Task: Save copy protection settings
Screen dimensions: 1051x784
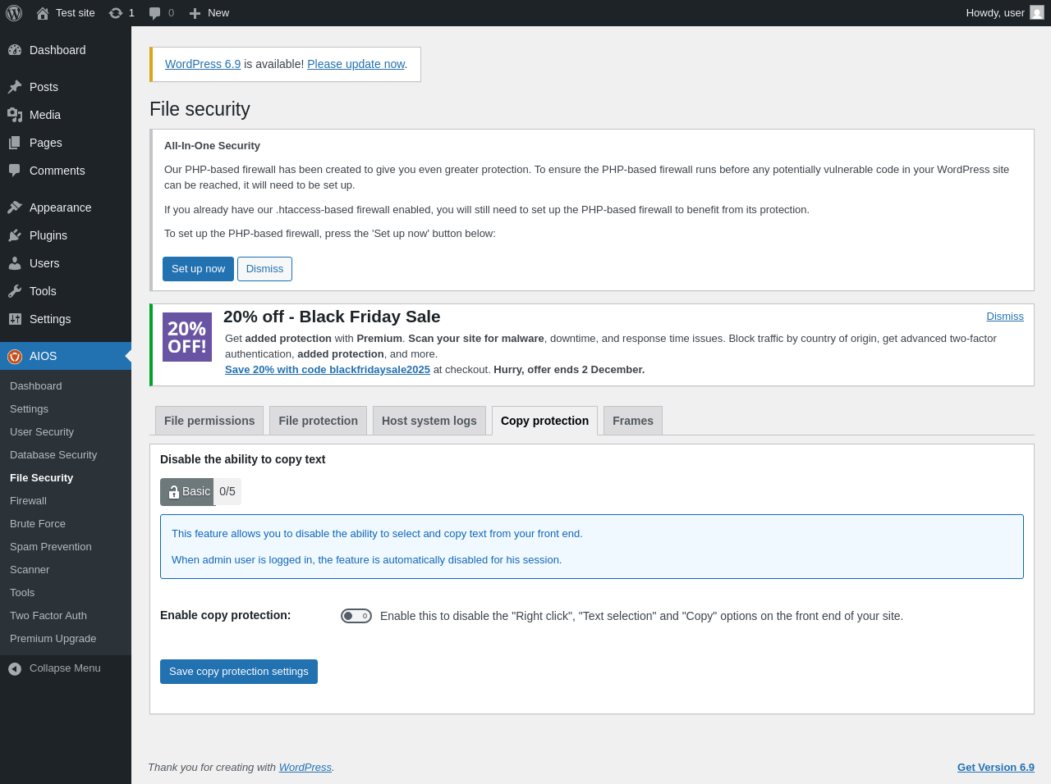Action: click(x=239, y=672)
